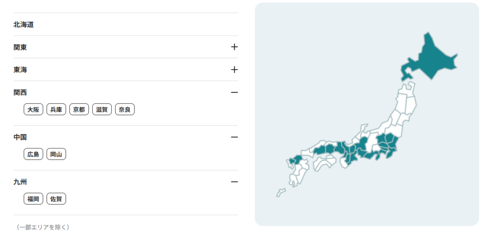
Task: Select the 大阪 prefecture tag
Action: click(x=33, y=110)
